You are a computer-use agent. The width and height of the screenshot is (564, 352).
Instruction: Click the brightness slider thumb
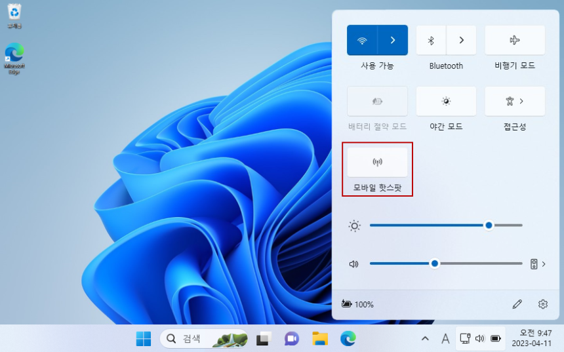489,225
